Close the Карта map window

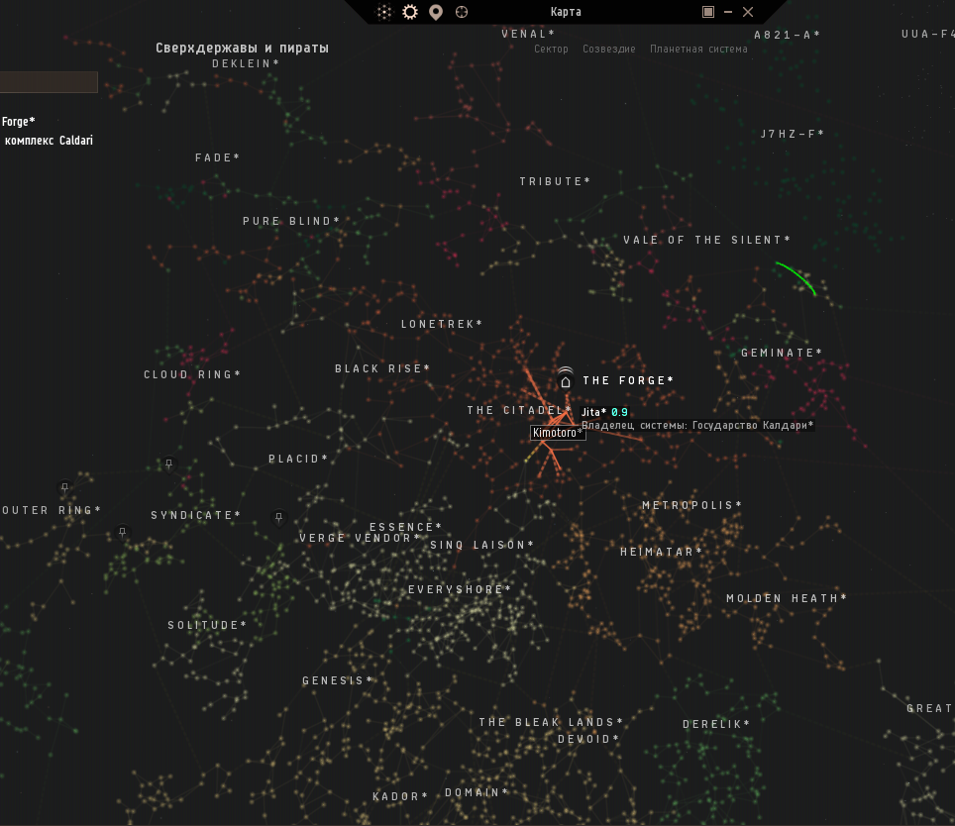point(748,12)
